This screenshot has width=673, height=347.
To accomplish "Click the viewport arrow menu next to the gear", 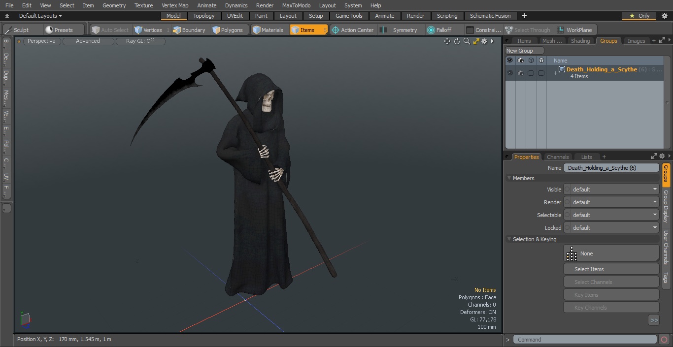I will click(492, 41).
